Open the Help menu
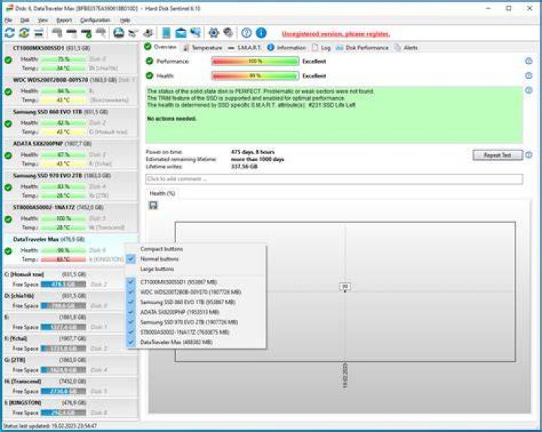The width and height of the screenshot is (542, 432). pos(125,20)
